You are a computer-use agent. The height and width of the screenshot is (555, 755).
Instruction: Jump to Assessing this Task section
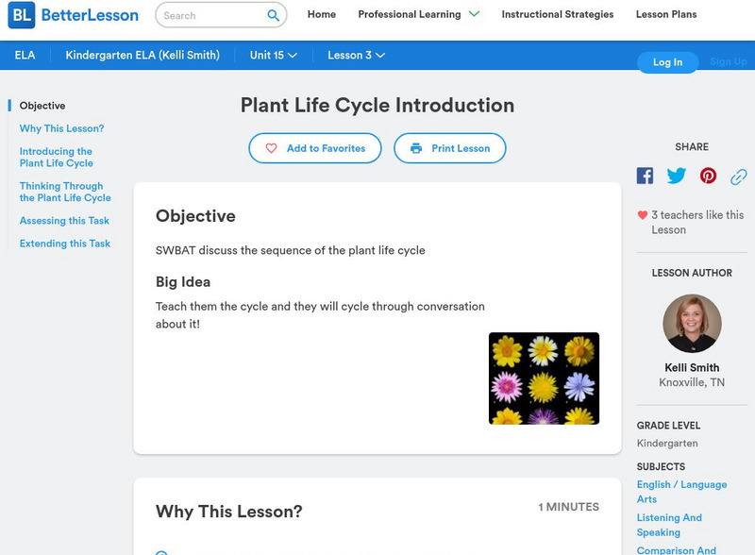click(x=64, y=221)
